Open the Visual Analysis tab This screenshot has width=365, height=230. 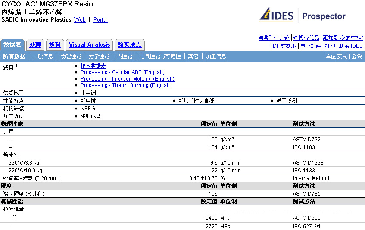click(89, 45)
